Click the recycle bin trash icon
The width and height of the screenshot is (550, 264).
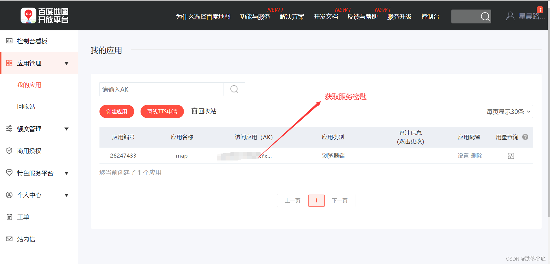coord(194,111)
